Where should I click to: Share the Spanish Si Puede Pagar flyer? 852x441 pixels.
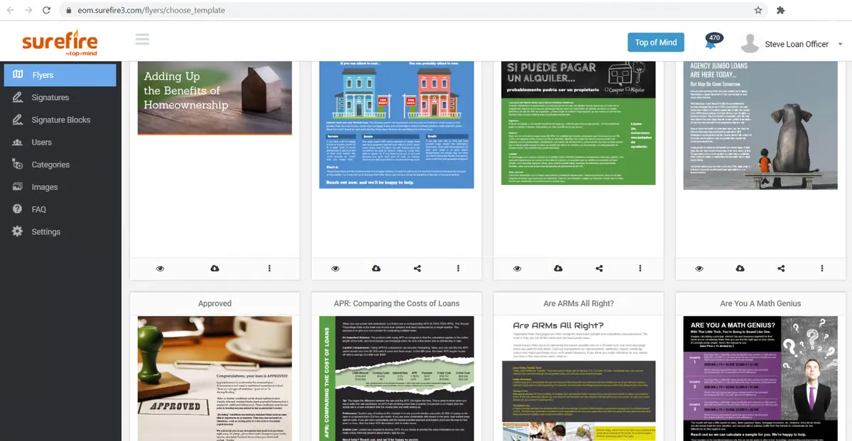pos(599,269)
